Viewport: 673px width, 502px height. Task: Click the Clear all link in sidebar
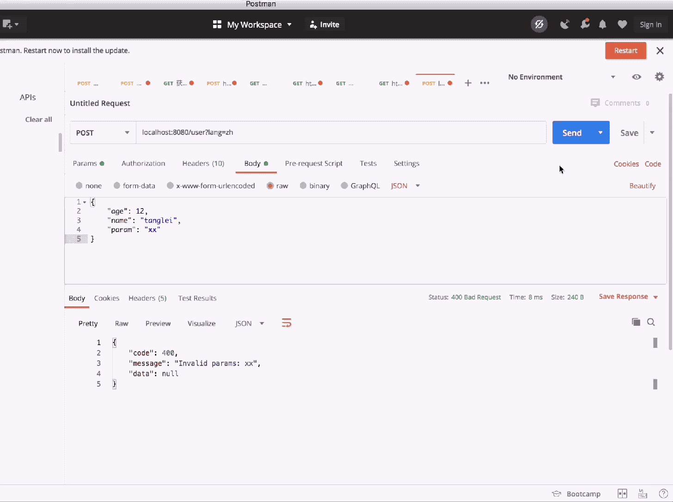pyautogui.click(x=38, y=120)
